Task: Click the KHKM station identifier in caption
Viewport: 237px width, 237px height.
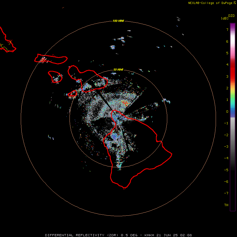Action: 149,235
